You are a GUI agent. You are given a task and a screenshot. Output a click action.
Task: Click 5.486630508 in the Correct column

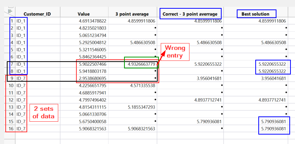tap(209, 43)
